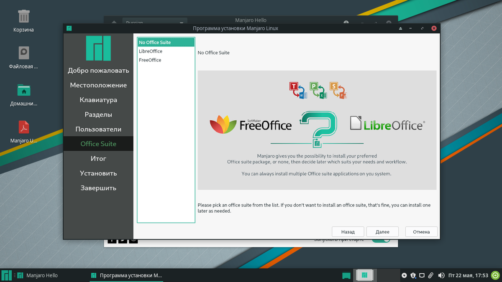502x282 pixels.
Task: Click the home icon in the Manjaro Hello header
Action: point(114,23)
